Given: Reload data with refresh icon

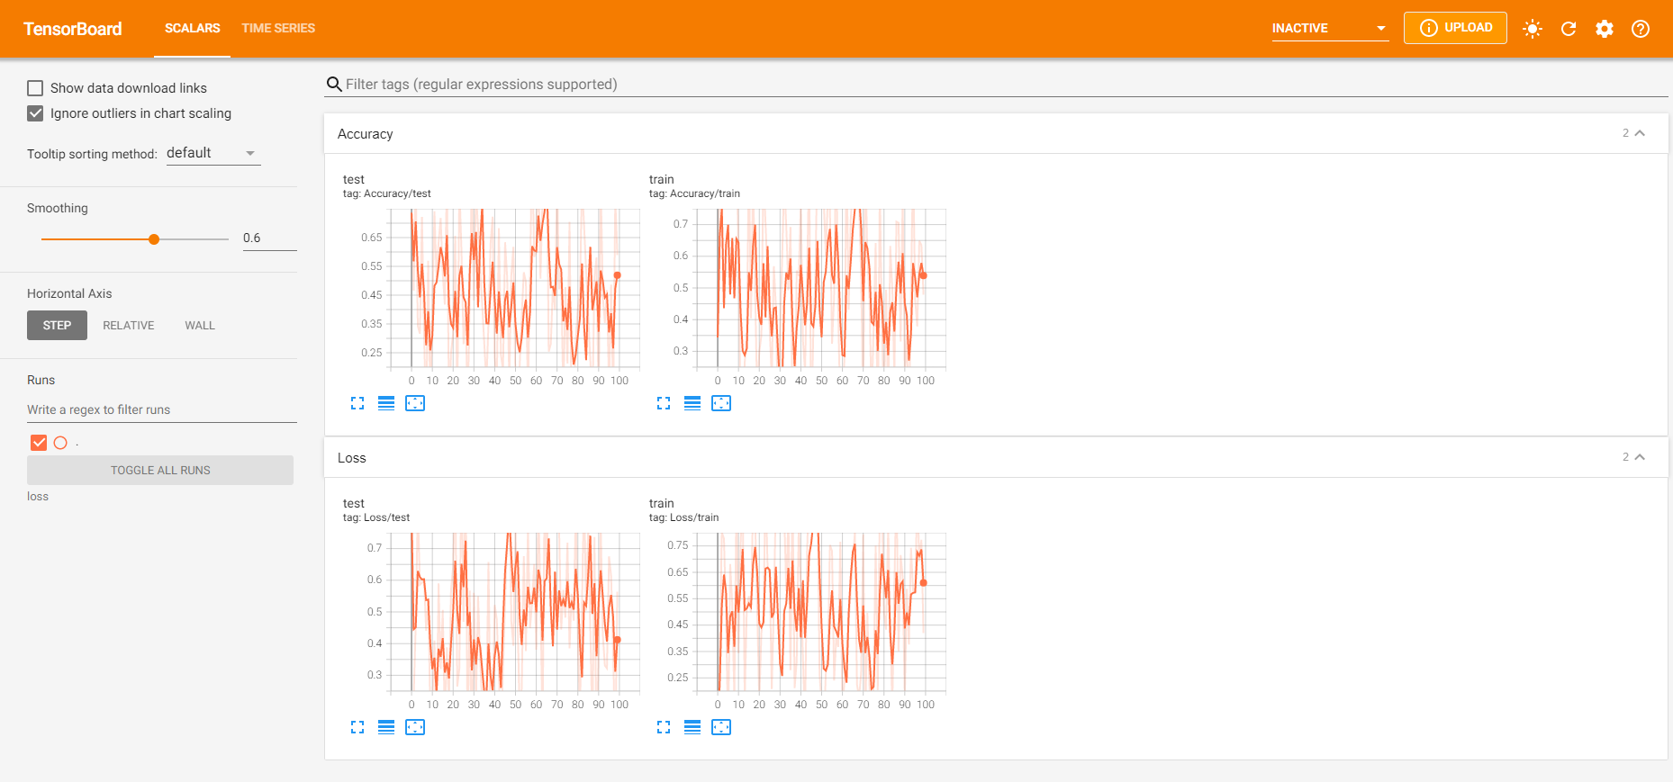Looking at the screenshot, I should coord(1569,29).
